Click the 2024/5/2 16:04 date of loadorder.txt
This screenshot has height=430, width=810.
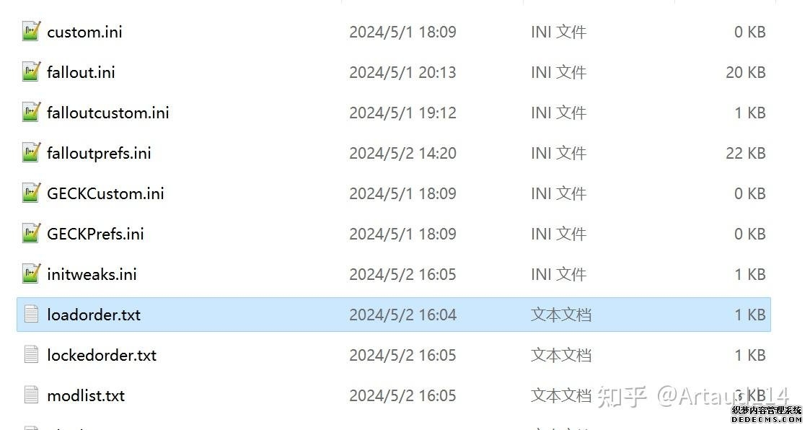coord(403,315)
